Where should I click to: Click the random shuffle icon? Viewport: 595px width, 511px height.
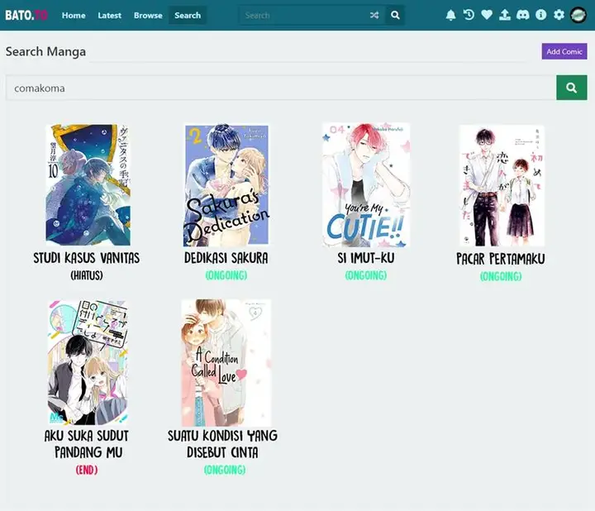(374, 15)
